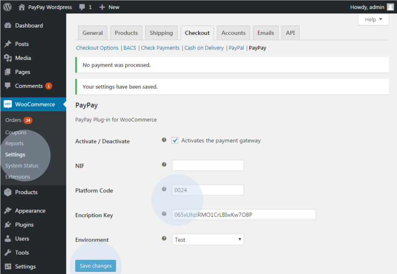Click the help tooltip beside Platform Code
Viewport: 397px width, 274px height.
point(164,189)
